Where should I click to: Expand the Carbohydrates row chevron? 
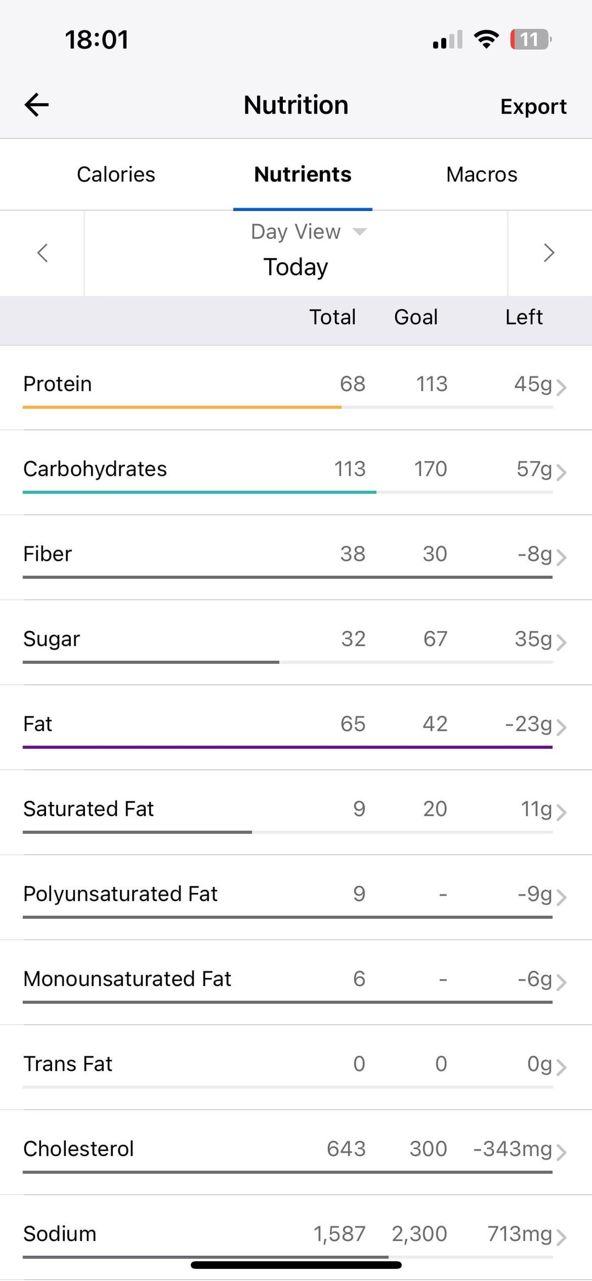pyautogui.click(x=561, y=472)
